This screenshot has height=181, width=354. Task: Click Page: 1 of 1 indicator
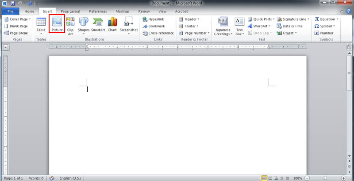click(x=13, y=178)
